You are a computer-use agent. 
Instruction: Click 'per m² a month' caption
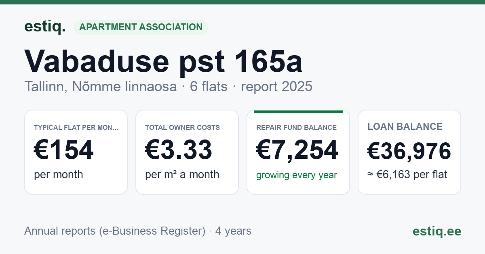182,175
